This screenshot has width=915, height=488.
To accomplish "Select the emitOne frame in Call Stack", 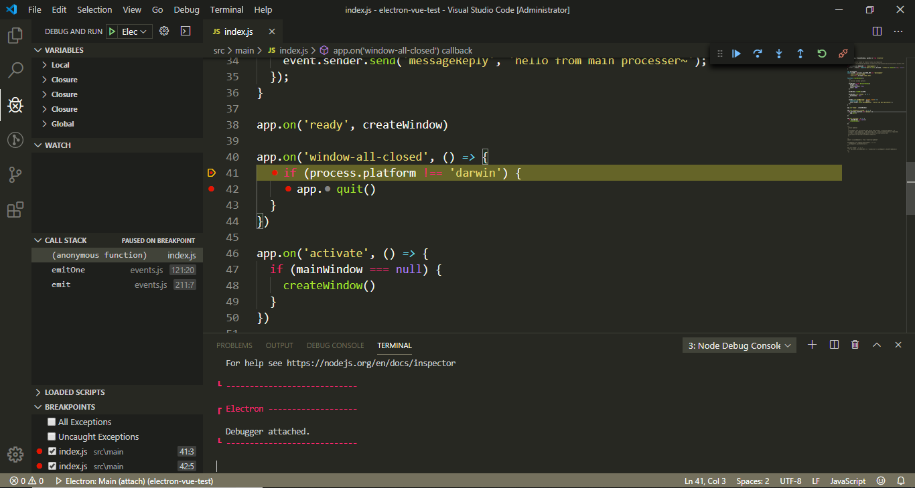I will tap(68, 270).
